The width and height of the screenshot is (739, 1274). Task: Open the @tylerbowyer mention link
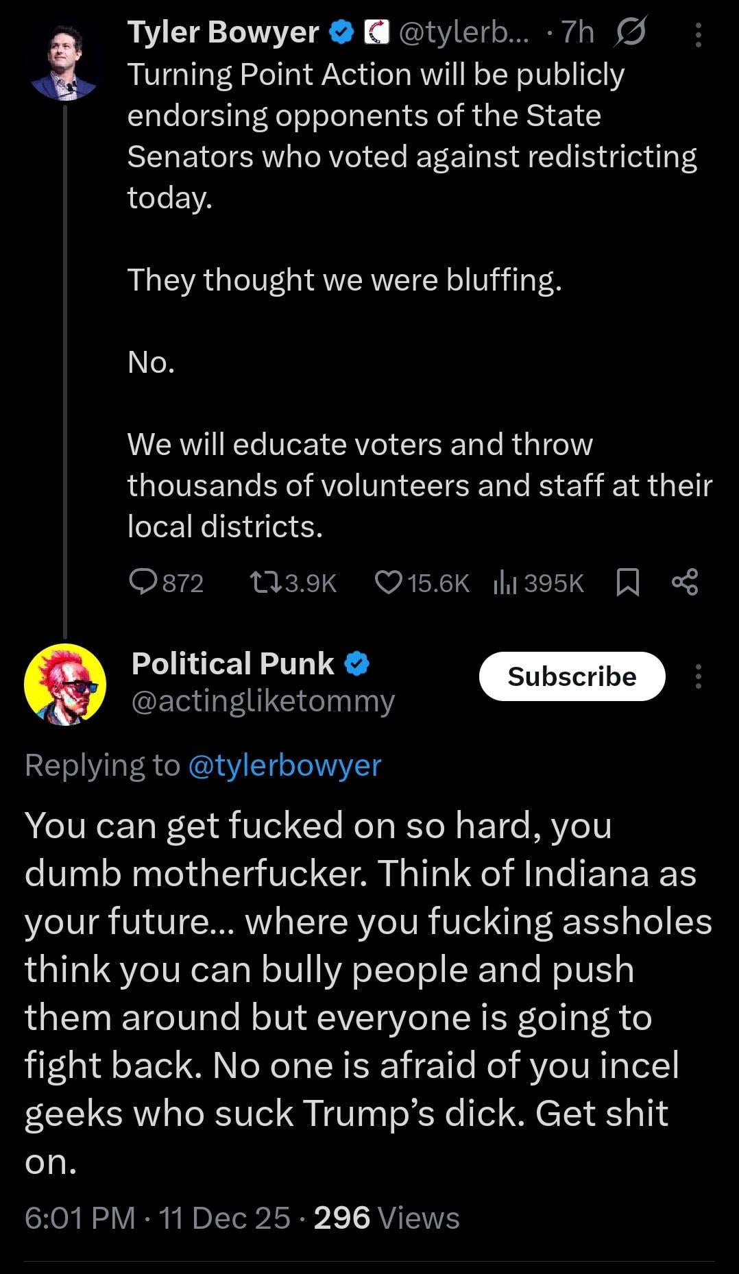[284, 765]
